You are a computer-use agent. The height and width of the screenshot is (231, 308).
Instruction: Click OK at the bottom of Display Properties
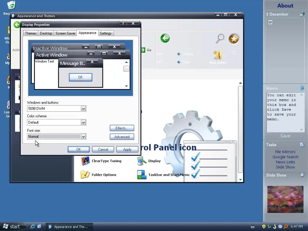click(x=79, y=149)
